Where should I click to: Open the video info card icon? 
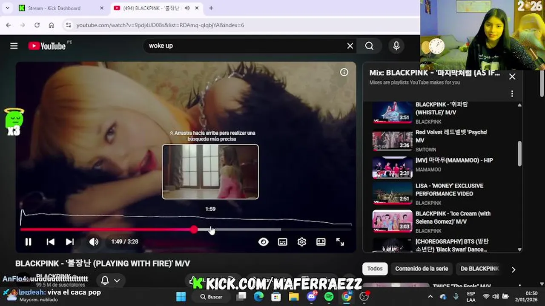(344, 72)
